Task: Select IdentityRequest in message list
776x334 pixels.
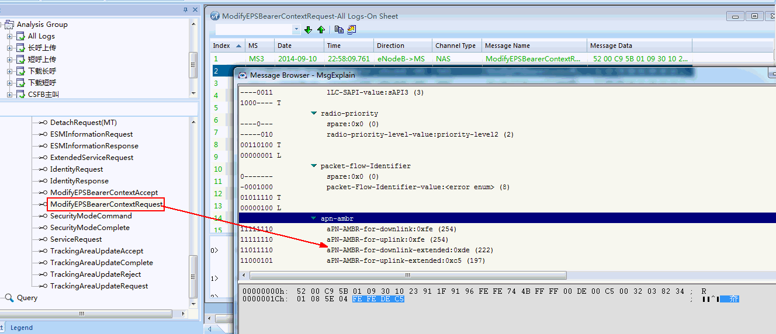Action: pyautogui.click(x=77, y=169)
